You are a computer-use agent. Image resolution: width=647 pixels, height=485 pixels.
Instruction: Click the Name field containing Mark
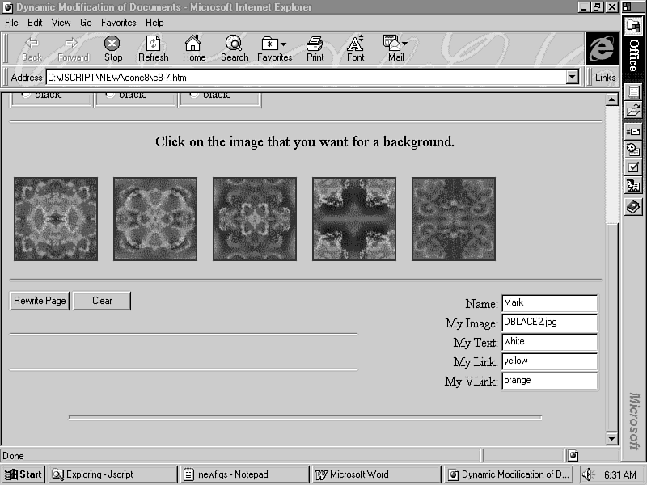548,303
